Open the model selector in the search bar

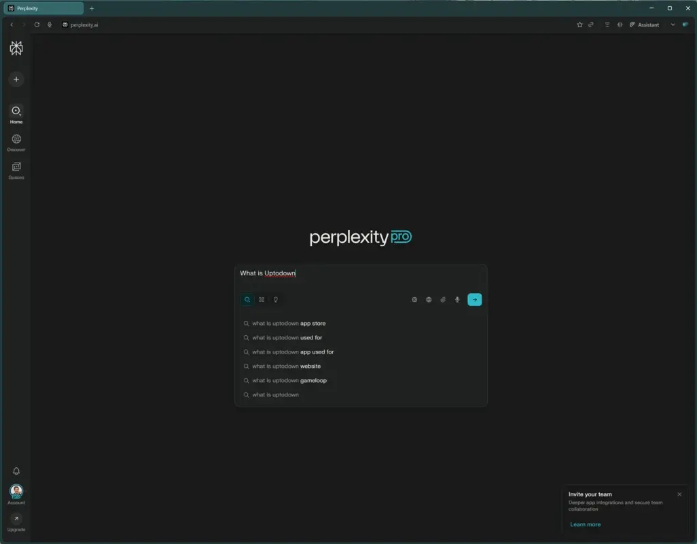[414, 299]
